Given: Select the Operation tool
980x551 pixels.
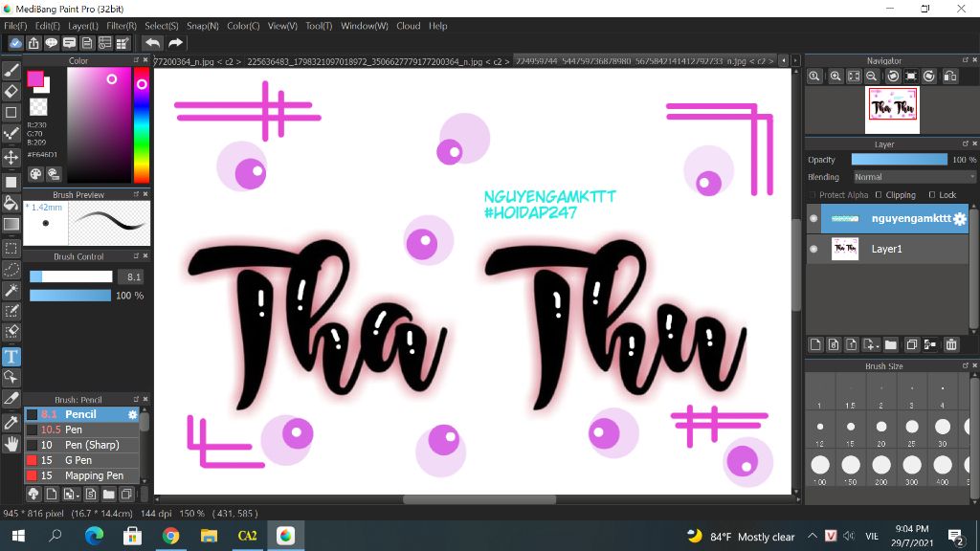Looking at the screenshot, I should pyautogui.click(x=11, y=377).
